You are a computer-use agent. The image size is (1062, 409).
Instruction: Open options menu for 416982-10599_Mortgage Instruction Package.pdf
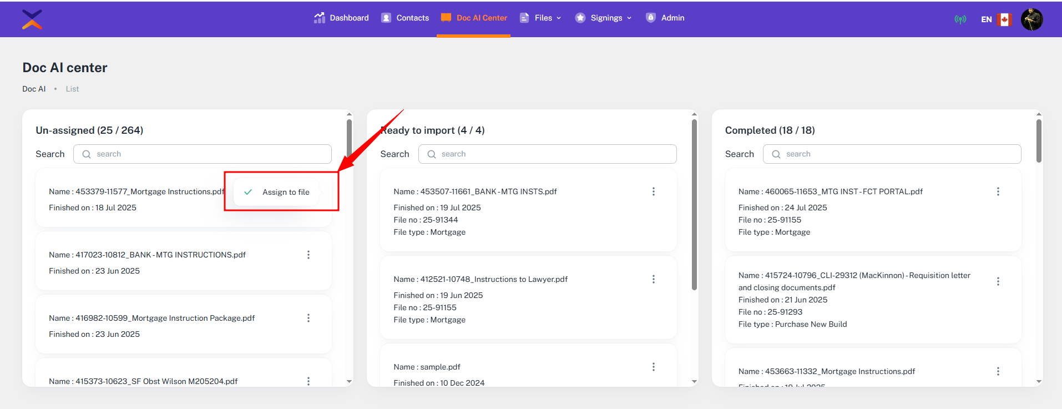309,318
